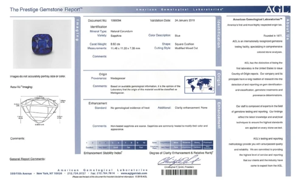Viewport: 297px width, 180px height.
Task: Click the Square Cushion shape value
Action: [x=184, y=44]
